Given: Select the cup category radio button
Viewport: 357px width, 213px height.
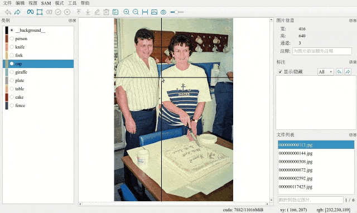Looking at the screenshot, I should coord(12,64).
